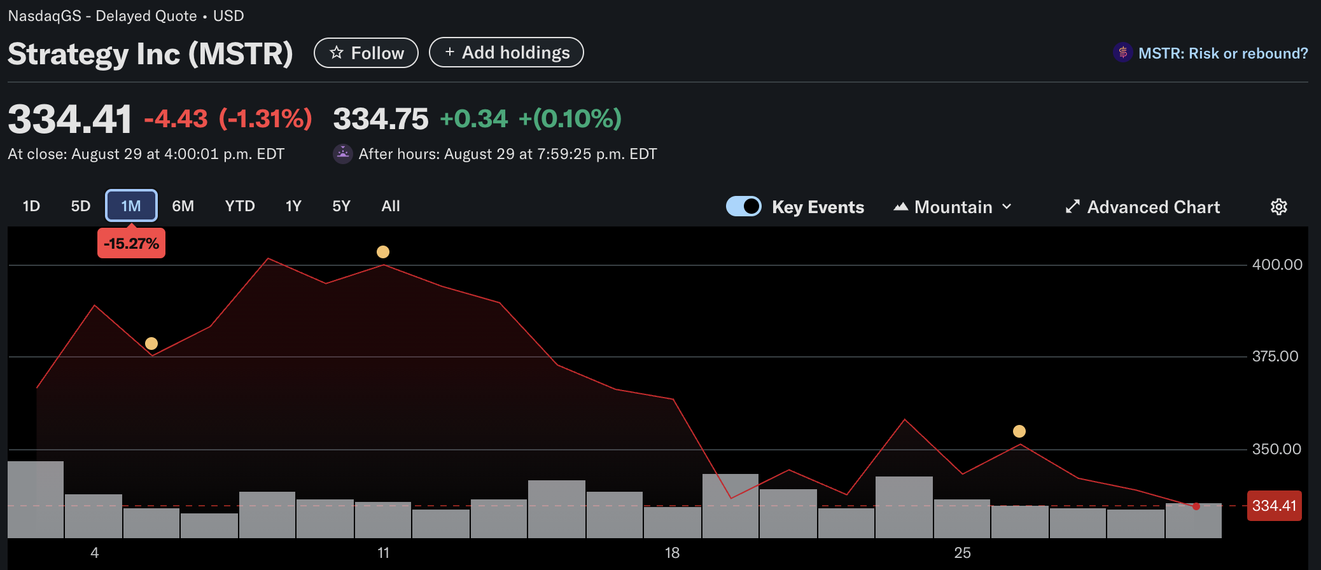Expand the Mountain chart type dropdown chevron
The height and width of the screenshot is (570, 1321).
point(1007,207)
